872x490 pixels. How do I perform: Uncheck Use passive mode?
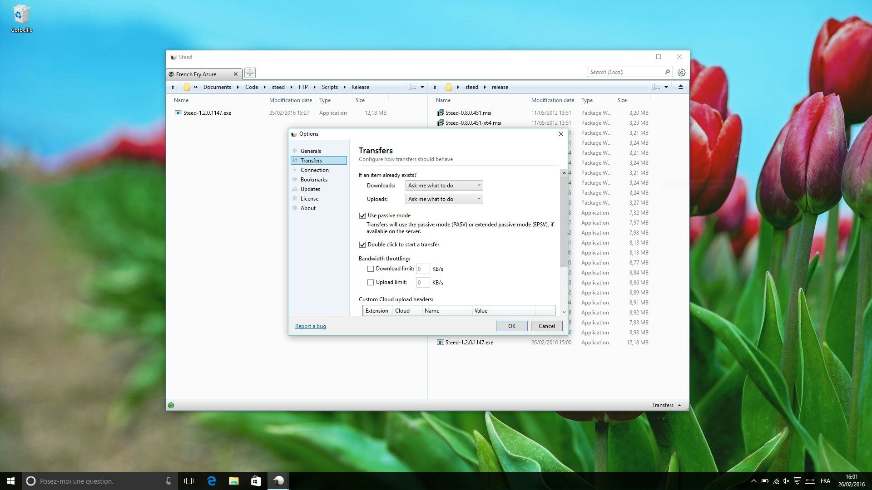click(362, 216)
